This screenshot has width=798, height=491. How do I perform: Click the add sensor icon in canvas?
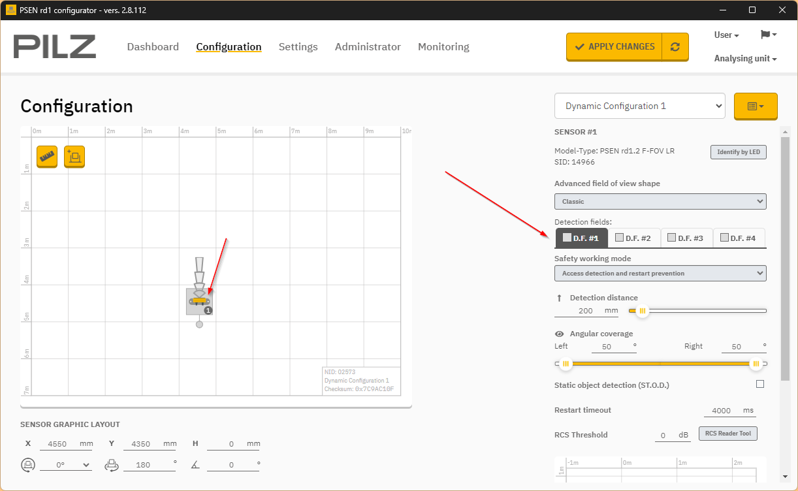coord(74,157)
